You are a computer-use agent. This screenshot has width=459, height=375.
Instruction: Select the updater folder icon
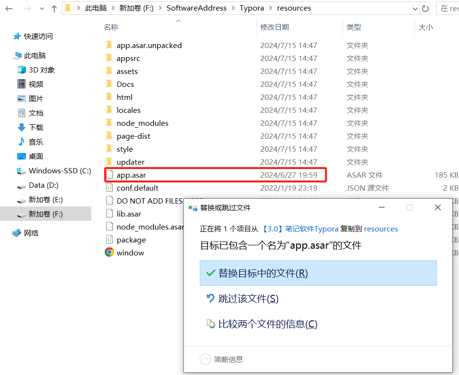tap(109, 162)
